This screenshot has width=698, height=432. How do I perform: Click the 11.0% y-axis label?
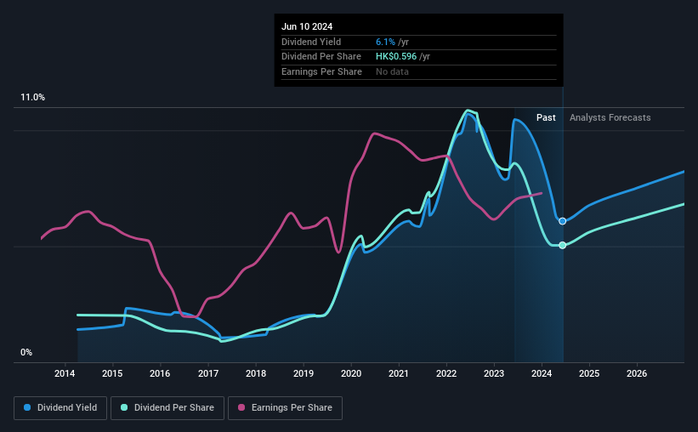(32, 98)
